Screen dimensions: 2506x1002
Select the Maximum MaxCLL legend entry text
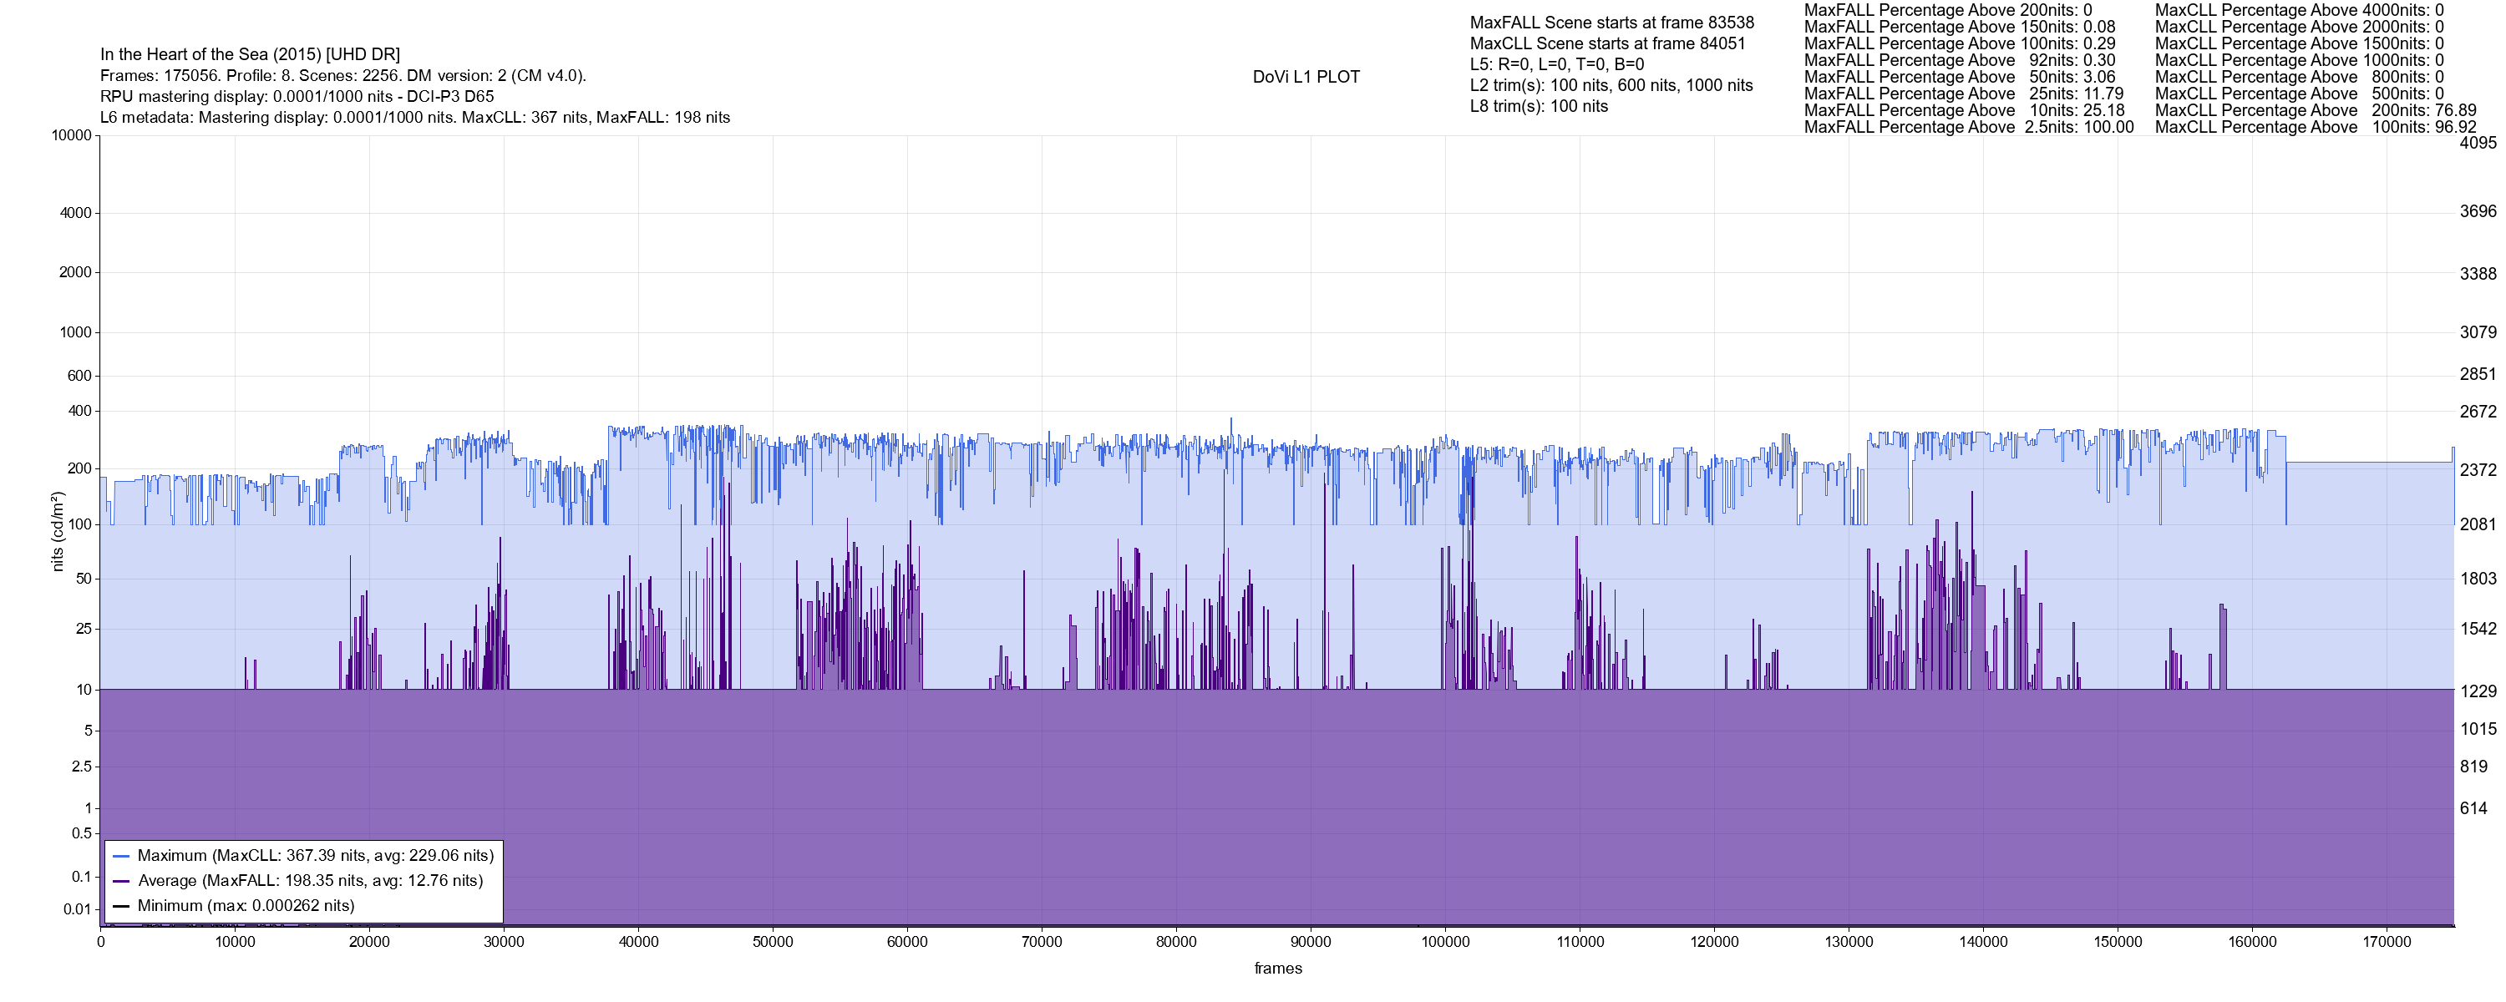tap(315, 856)
